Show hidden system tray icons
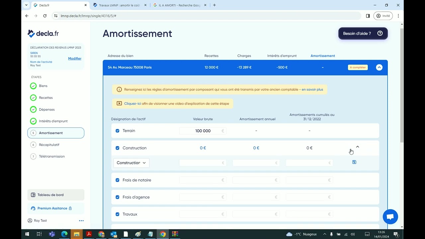The width and height of the screenshot is (425, 239). click(x=325, y=234)
